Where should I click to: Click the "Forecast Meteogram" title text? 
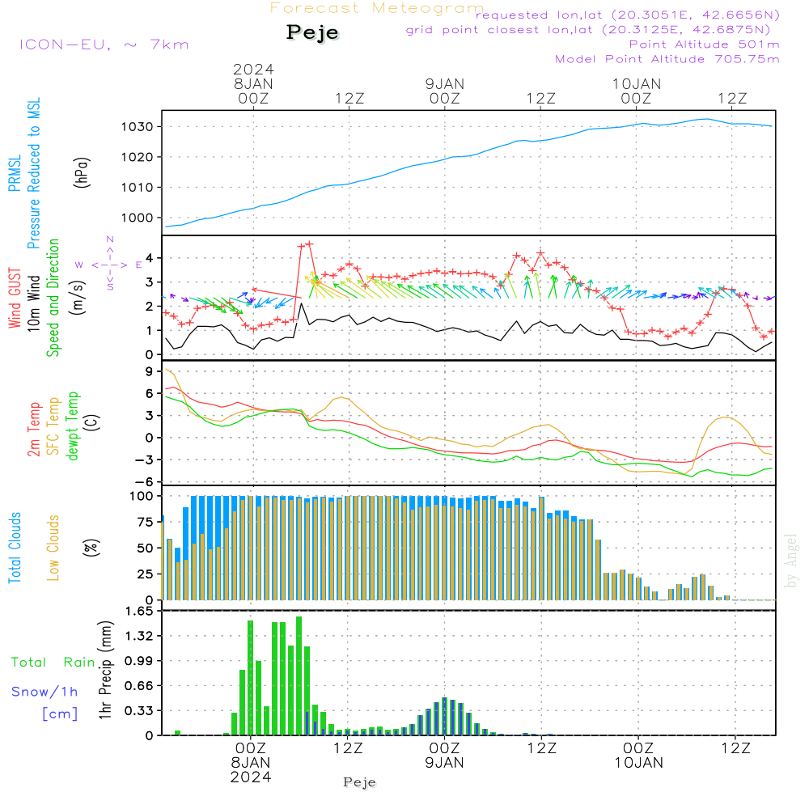[x=377, y=8]
